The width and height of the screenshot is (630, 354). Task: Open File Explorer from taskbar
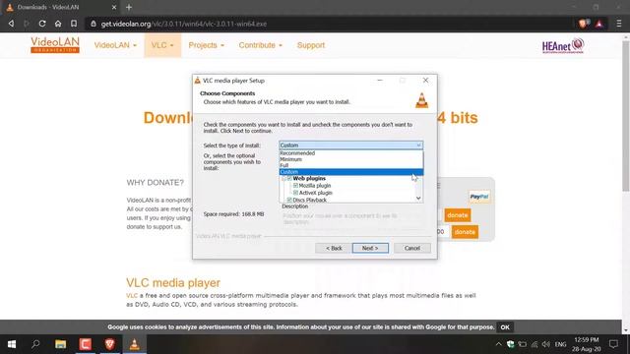point(61,344)
